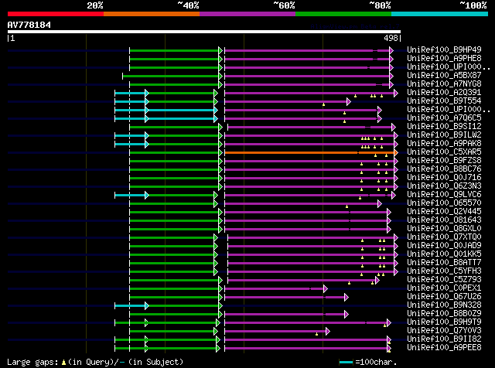Select hit label UniRef100_B9ILW2
The height and width of the screenshot is (368, 495).
(444, 135)
